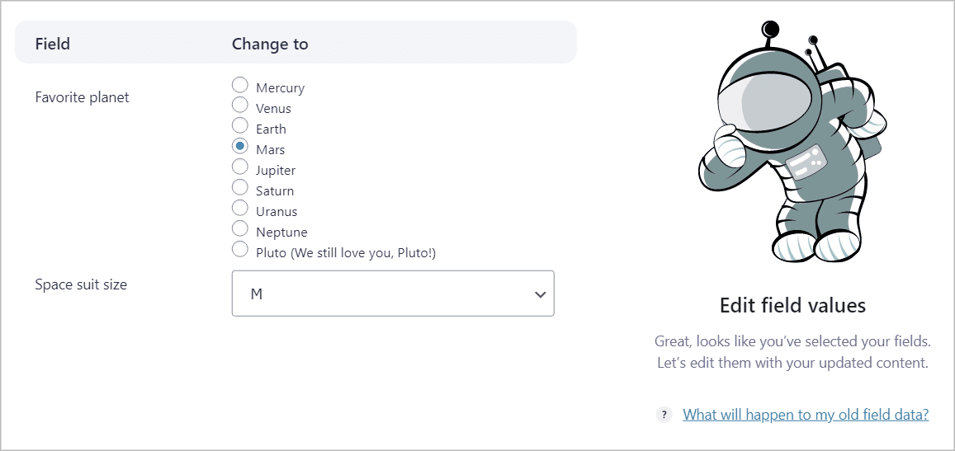
Task: Select the Neptune radio button
Action: pyautogui.click(x=240, y=229)
